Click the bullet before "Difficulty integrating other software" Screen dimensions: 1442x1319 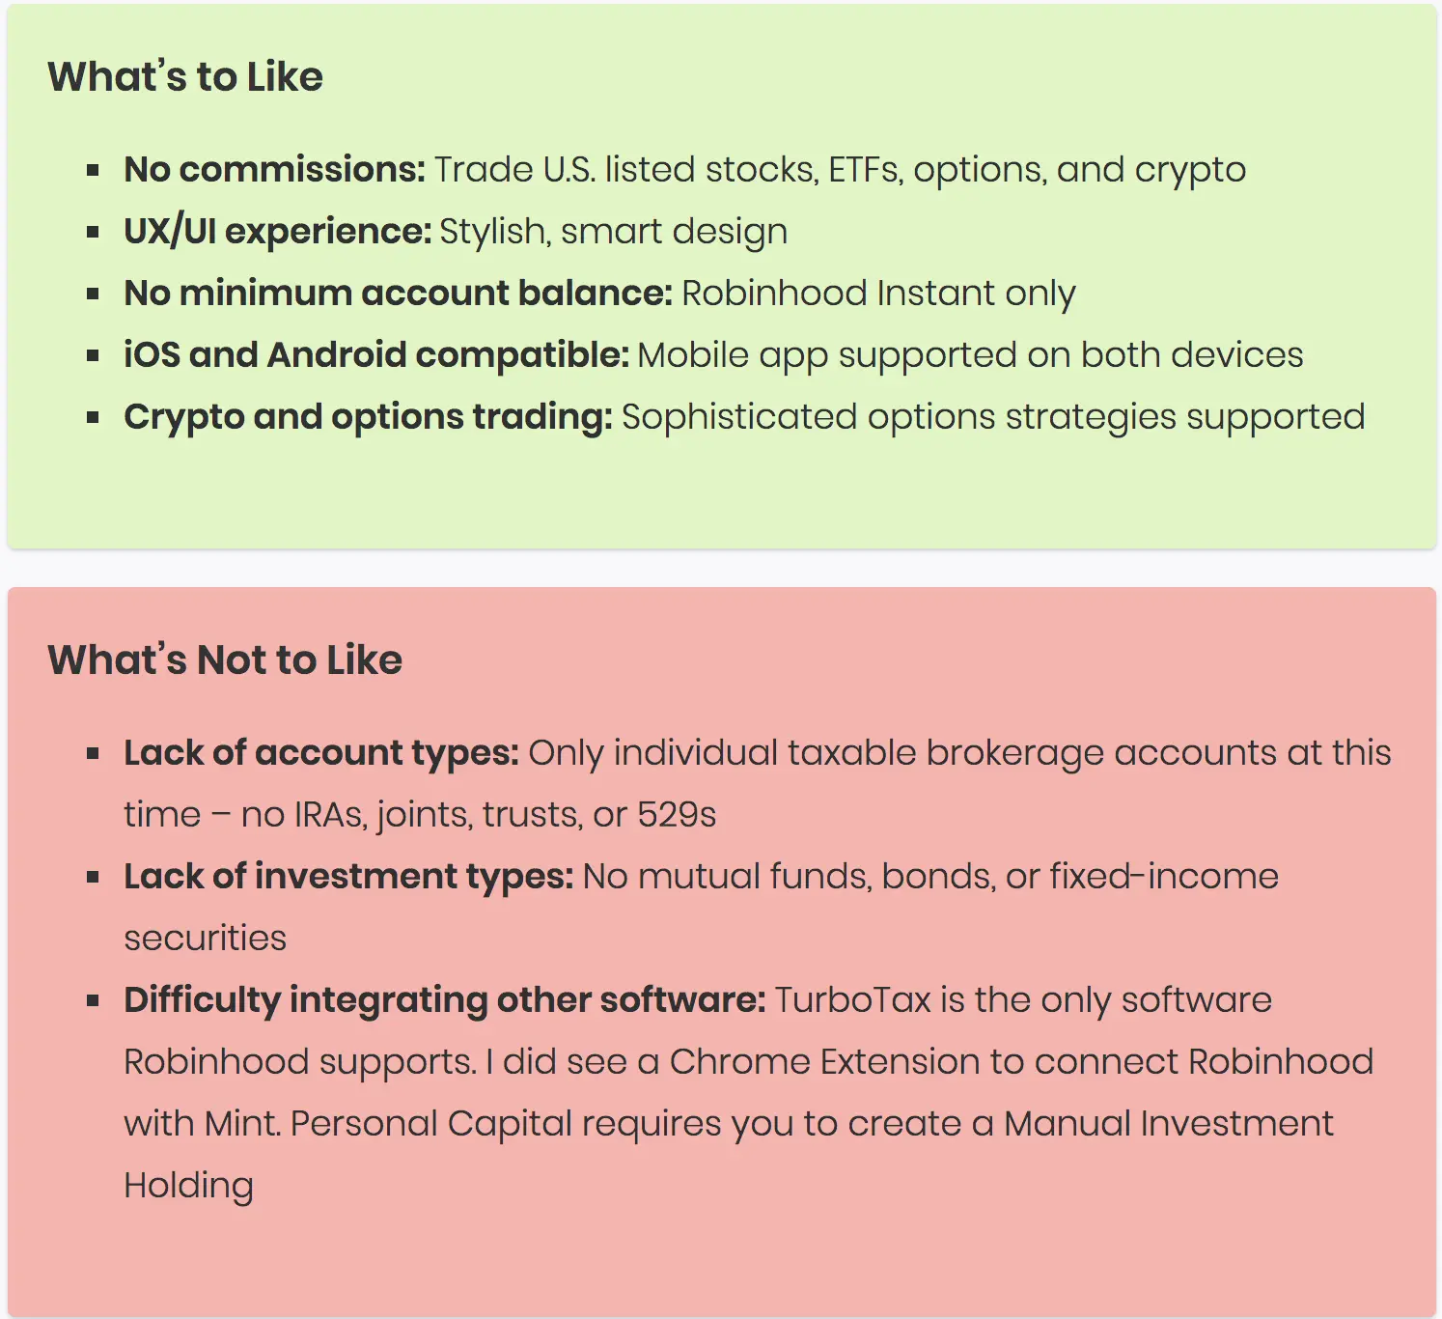93,1001
